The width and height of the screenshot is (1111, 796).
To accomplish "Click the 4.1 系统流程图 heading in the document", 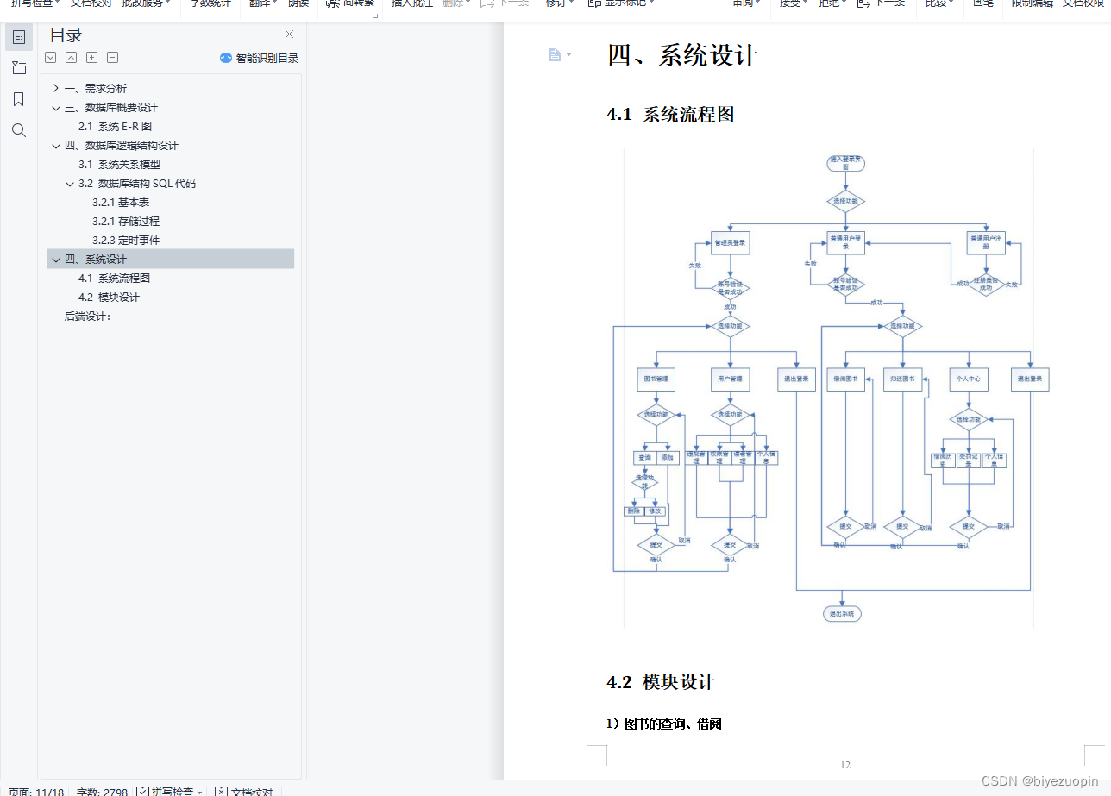I will [x=670, y=115].
